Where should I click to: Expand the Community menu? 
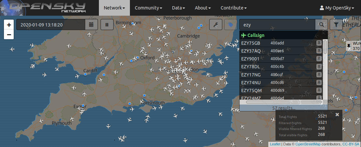[x=149, y=8]
